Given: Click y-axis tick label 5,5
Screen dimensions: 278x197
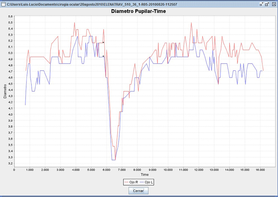Looking at the screenshot, I should [x=10, y=22].
